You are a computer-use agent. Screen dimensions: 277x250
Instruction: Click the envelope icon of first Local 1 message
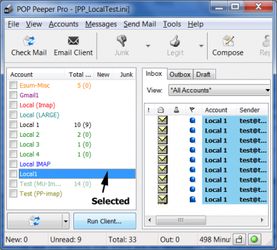(x=163, y=120)
